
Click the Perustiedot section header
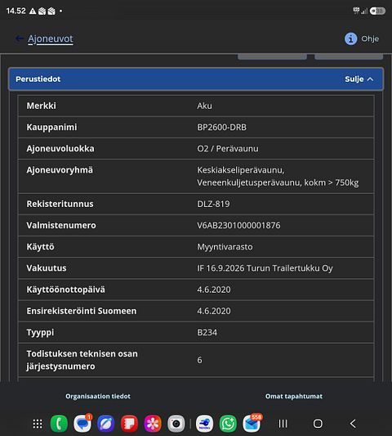tap(196, 79)
